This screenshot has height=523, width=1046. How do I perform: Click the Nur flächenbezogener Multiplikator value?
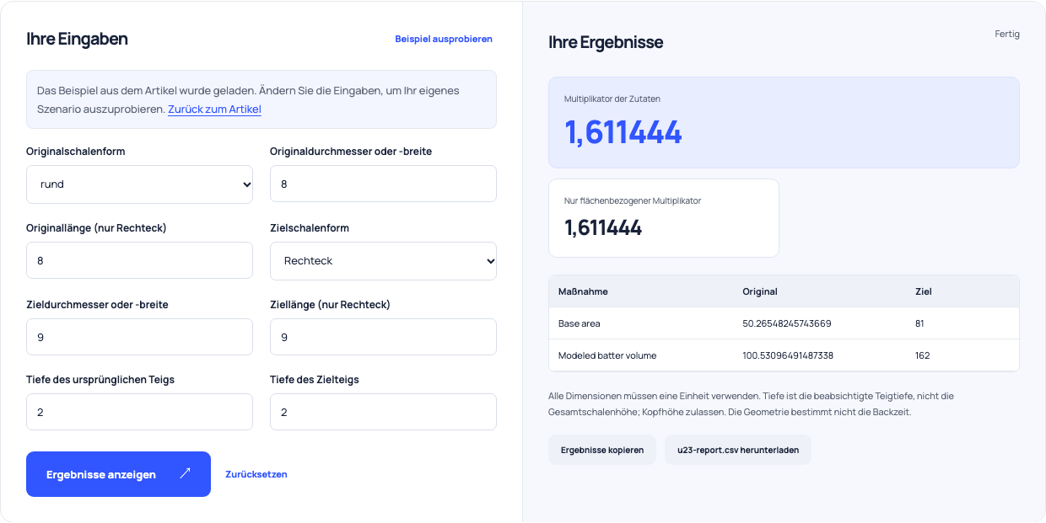[603, 227]
